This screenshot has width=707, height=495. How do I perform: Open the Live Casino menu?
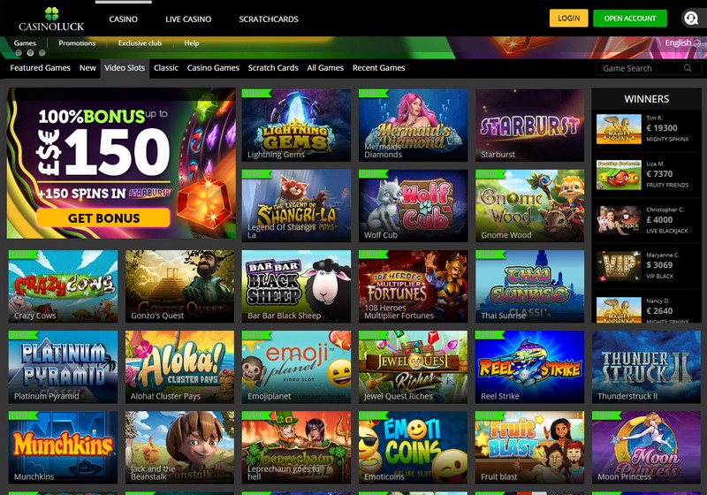tap(188, 19)
